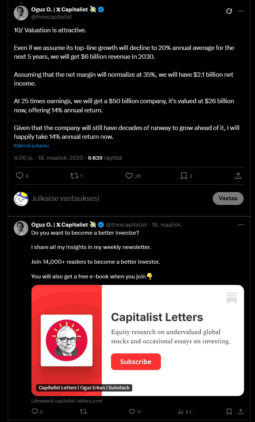Click the Grok icon on main post

click(229, 11)
